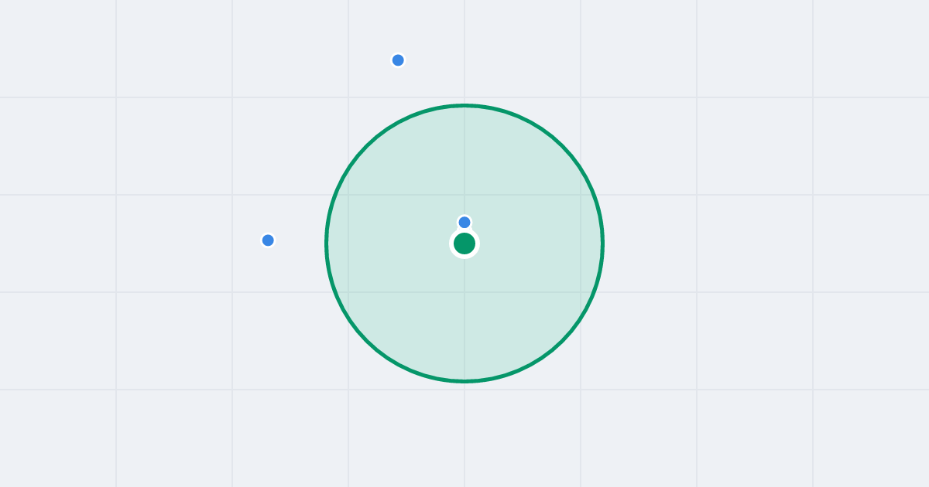The image size is (929, 487).
Task: Click the large green center marker
Action: tap(464, 243)
